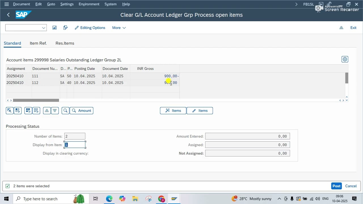Click the Number of Items field

75,136
